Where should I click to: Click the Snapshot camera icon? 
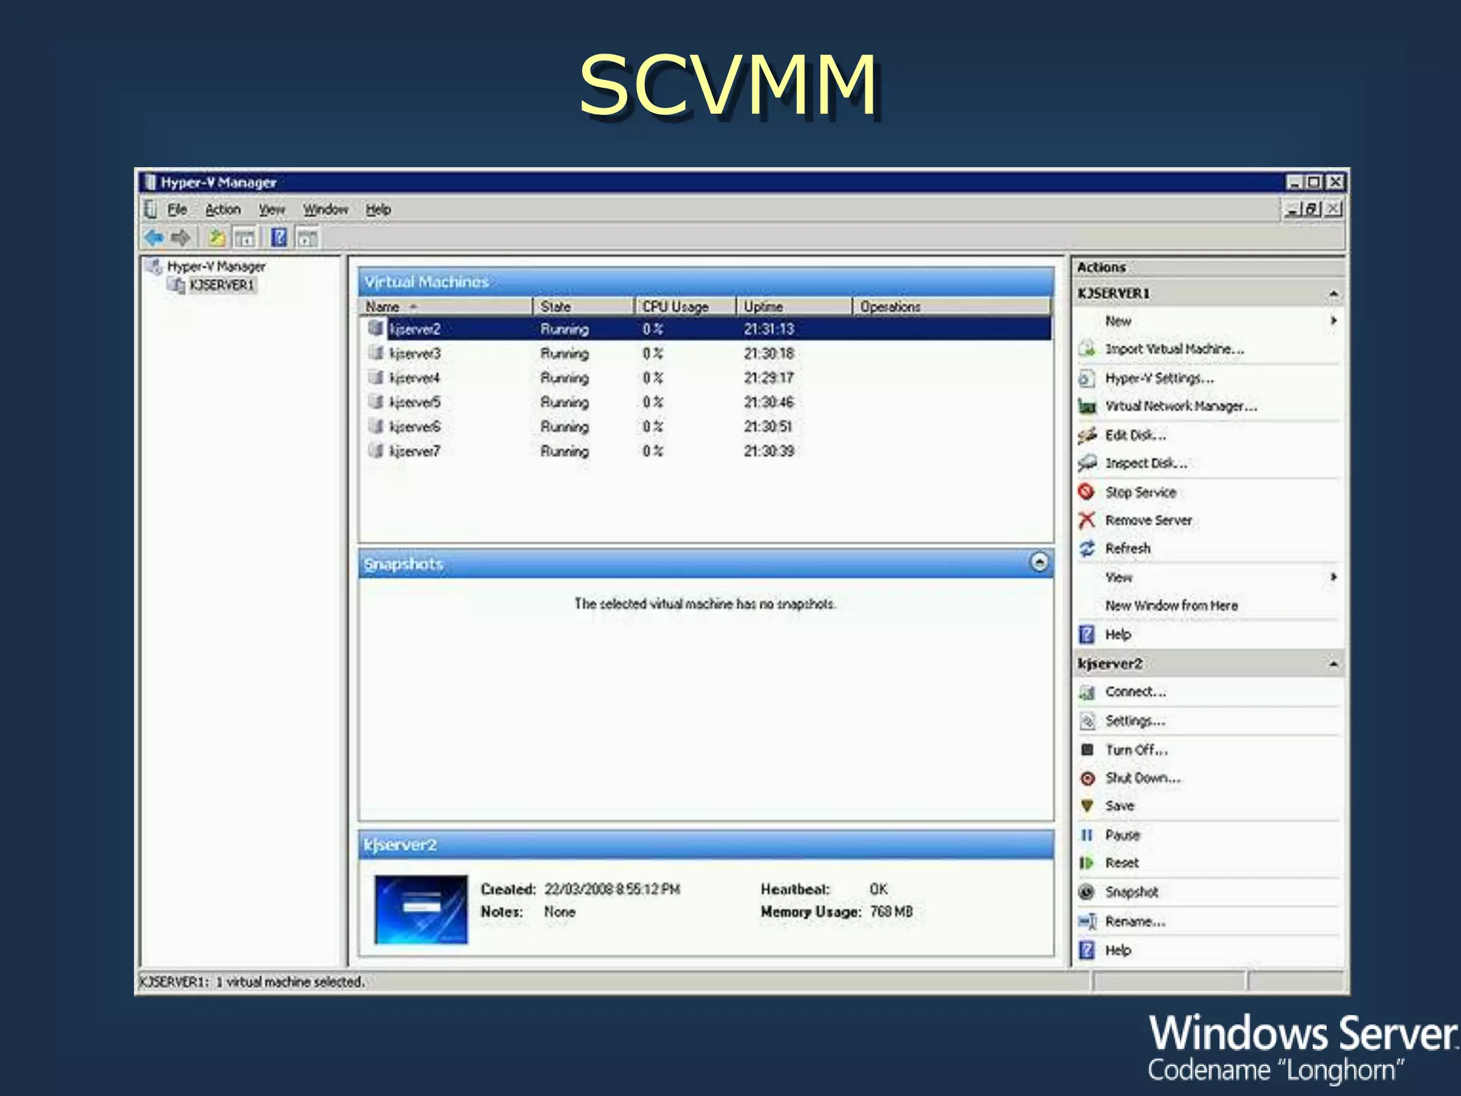pos(1086,892)
